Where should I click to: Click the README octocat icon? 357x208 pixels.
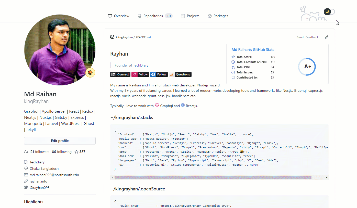point(112,37)
